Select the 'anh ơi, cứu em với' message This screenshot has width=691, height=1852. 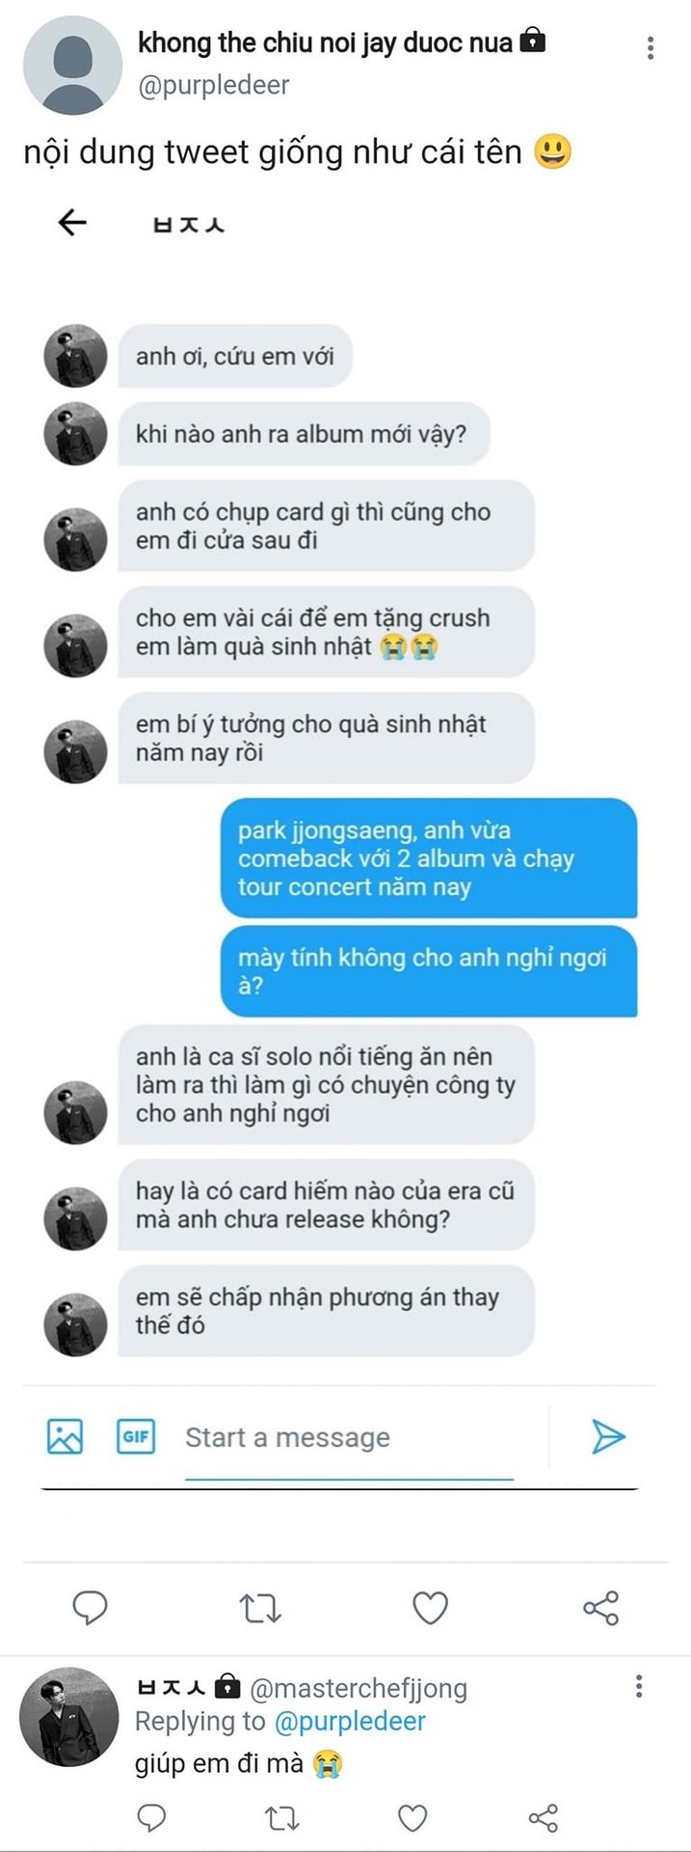click(x=235, y=356)
